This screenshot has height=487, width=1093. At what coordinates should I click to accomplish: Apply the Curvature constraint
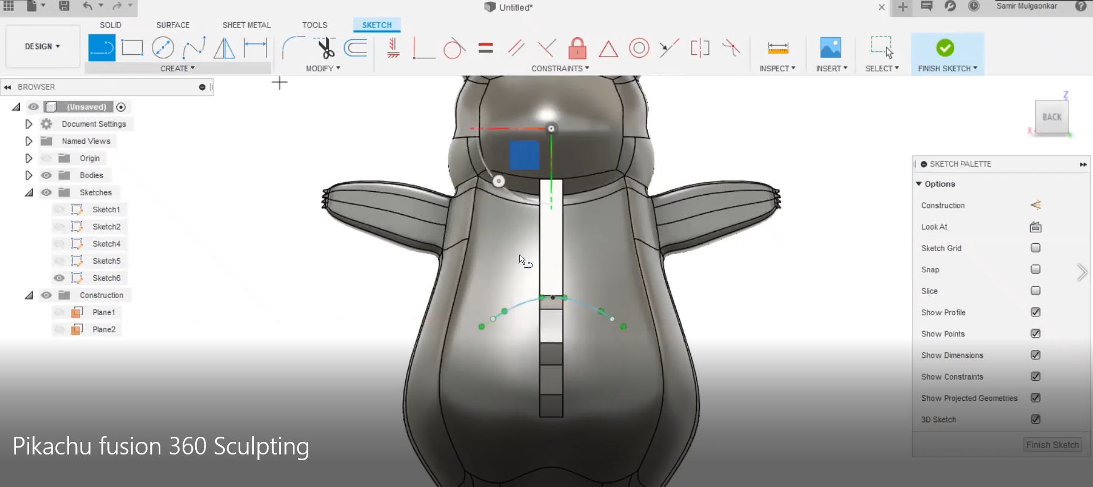[x=731, y=48]
